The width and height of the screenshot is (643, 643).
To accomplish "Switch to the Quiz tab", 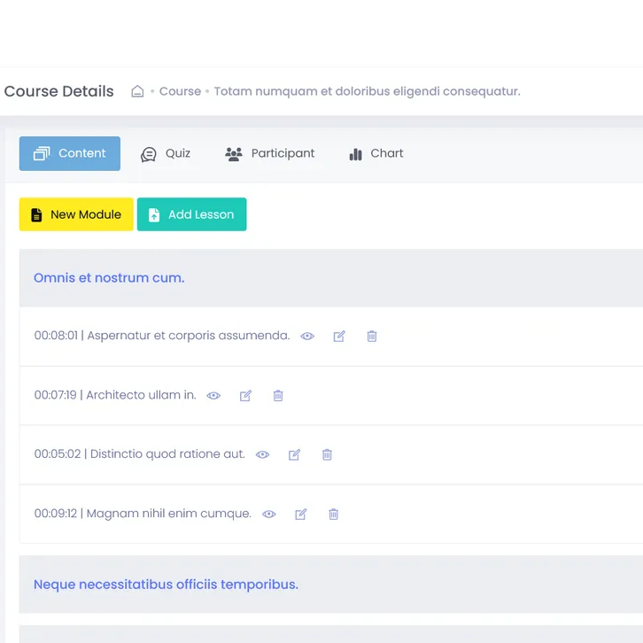I will tap(166, 153).
